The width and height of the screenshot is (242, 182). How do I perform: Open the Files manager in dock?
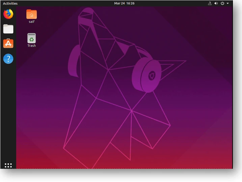[x=8, y=29]
